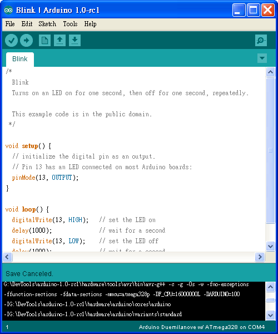This screenshot has width=278, height=334.
Task: Click the '// set the LED on' comment
Action: [x=127, y=220]
